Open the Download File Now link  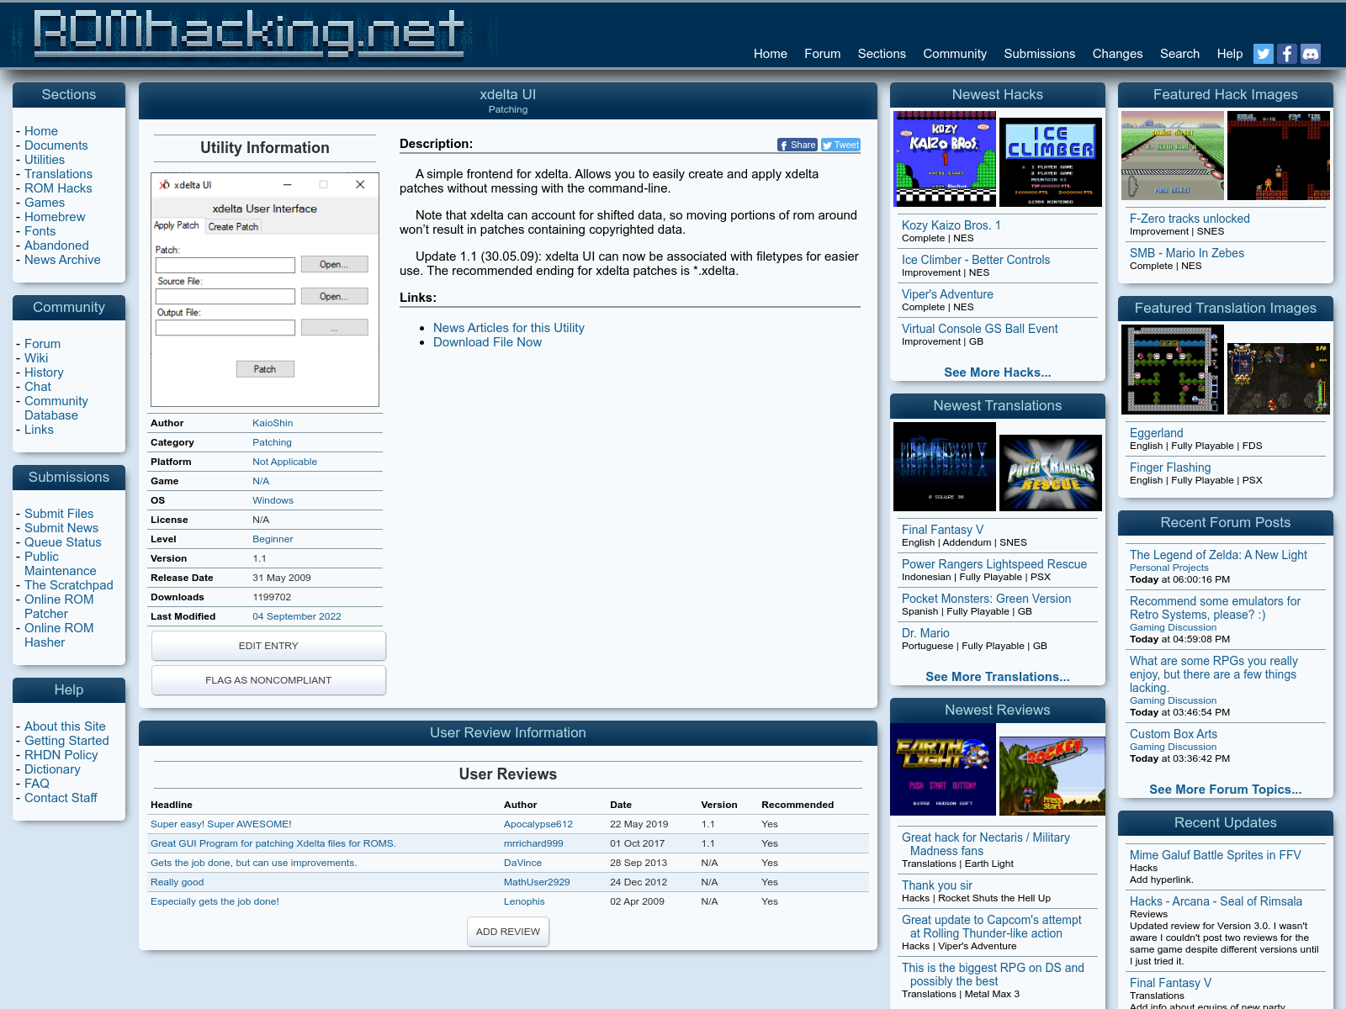(487, 342)
